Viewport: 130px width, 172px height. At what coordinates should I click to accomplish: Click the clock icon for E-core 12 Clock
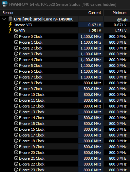coord(16,106)
